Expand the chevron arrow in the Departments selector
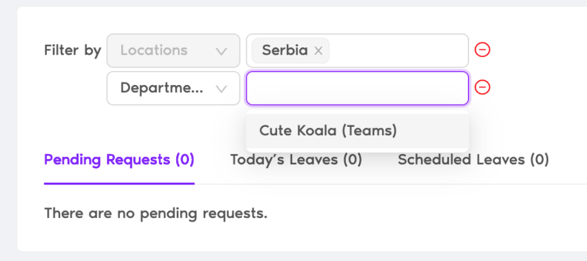The height and width of the screenshot is (261, 587). [x=222, y=89]
